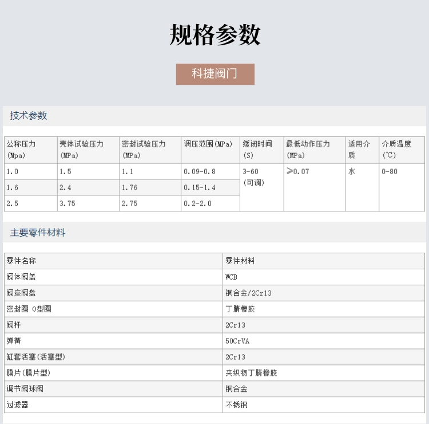
Task: Click the 规格参数 page heading
Action: click(214, 35)
